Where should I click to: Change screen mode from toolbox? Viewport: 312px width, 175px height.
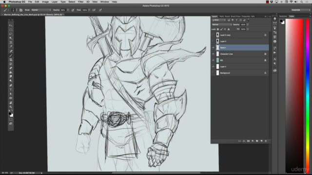(11, 124)
